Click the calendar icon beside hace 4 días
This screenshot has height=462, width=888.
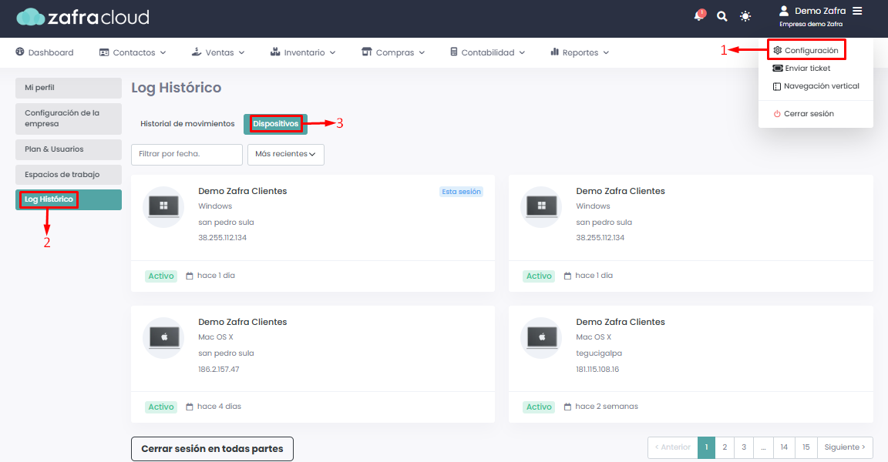tap(190, 407)
